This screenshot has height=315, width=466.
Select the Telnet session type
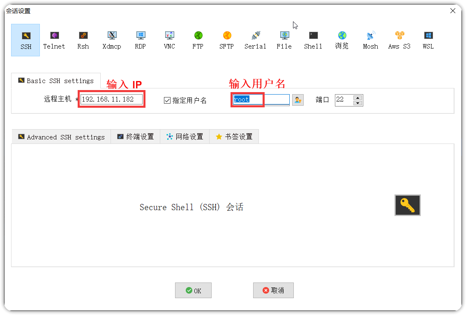[54, 40]
